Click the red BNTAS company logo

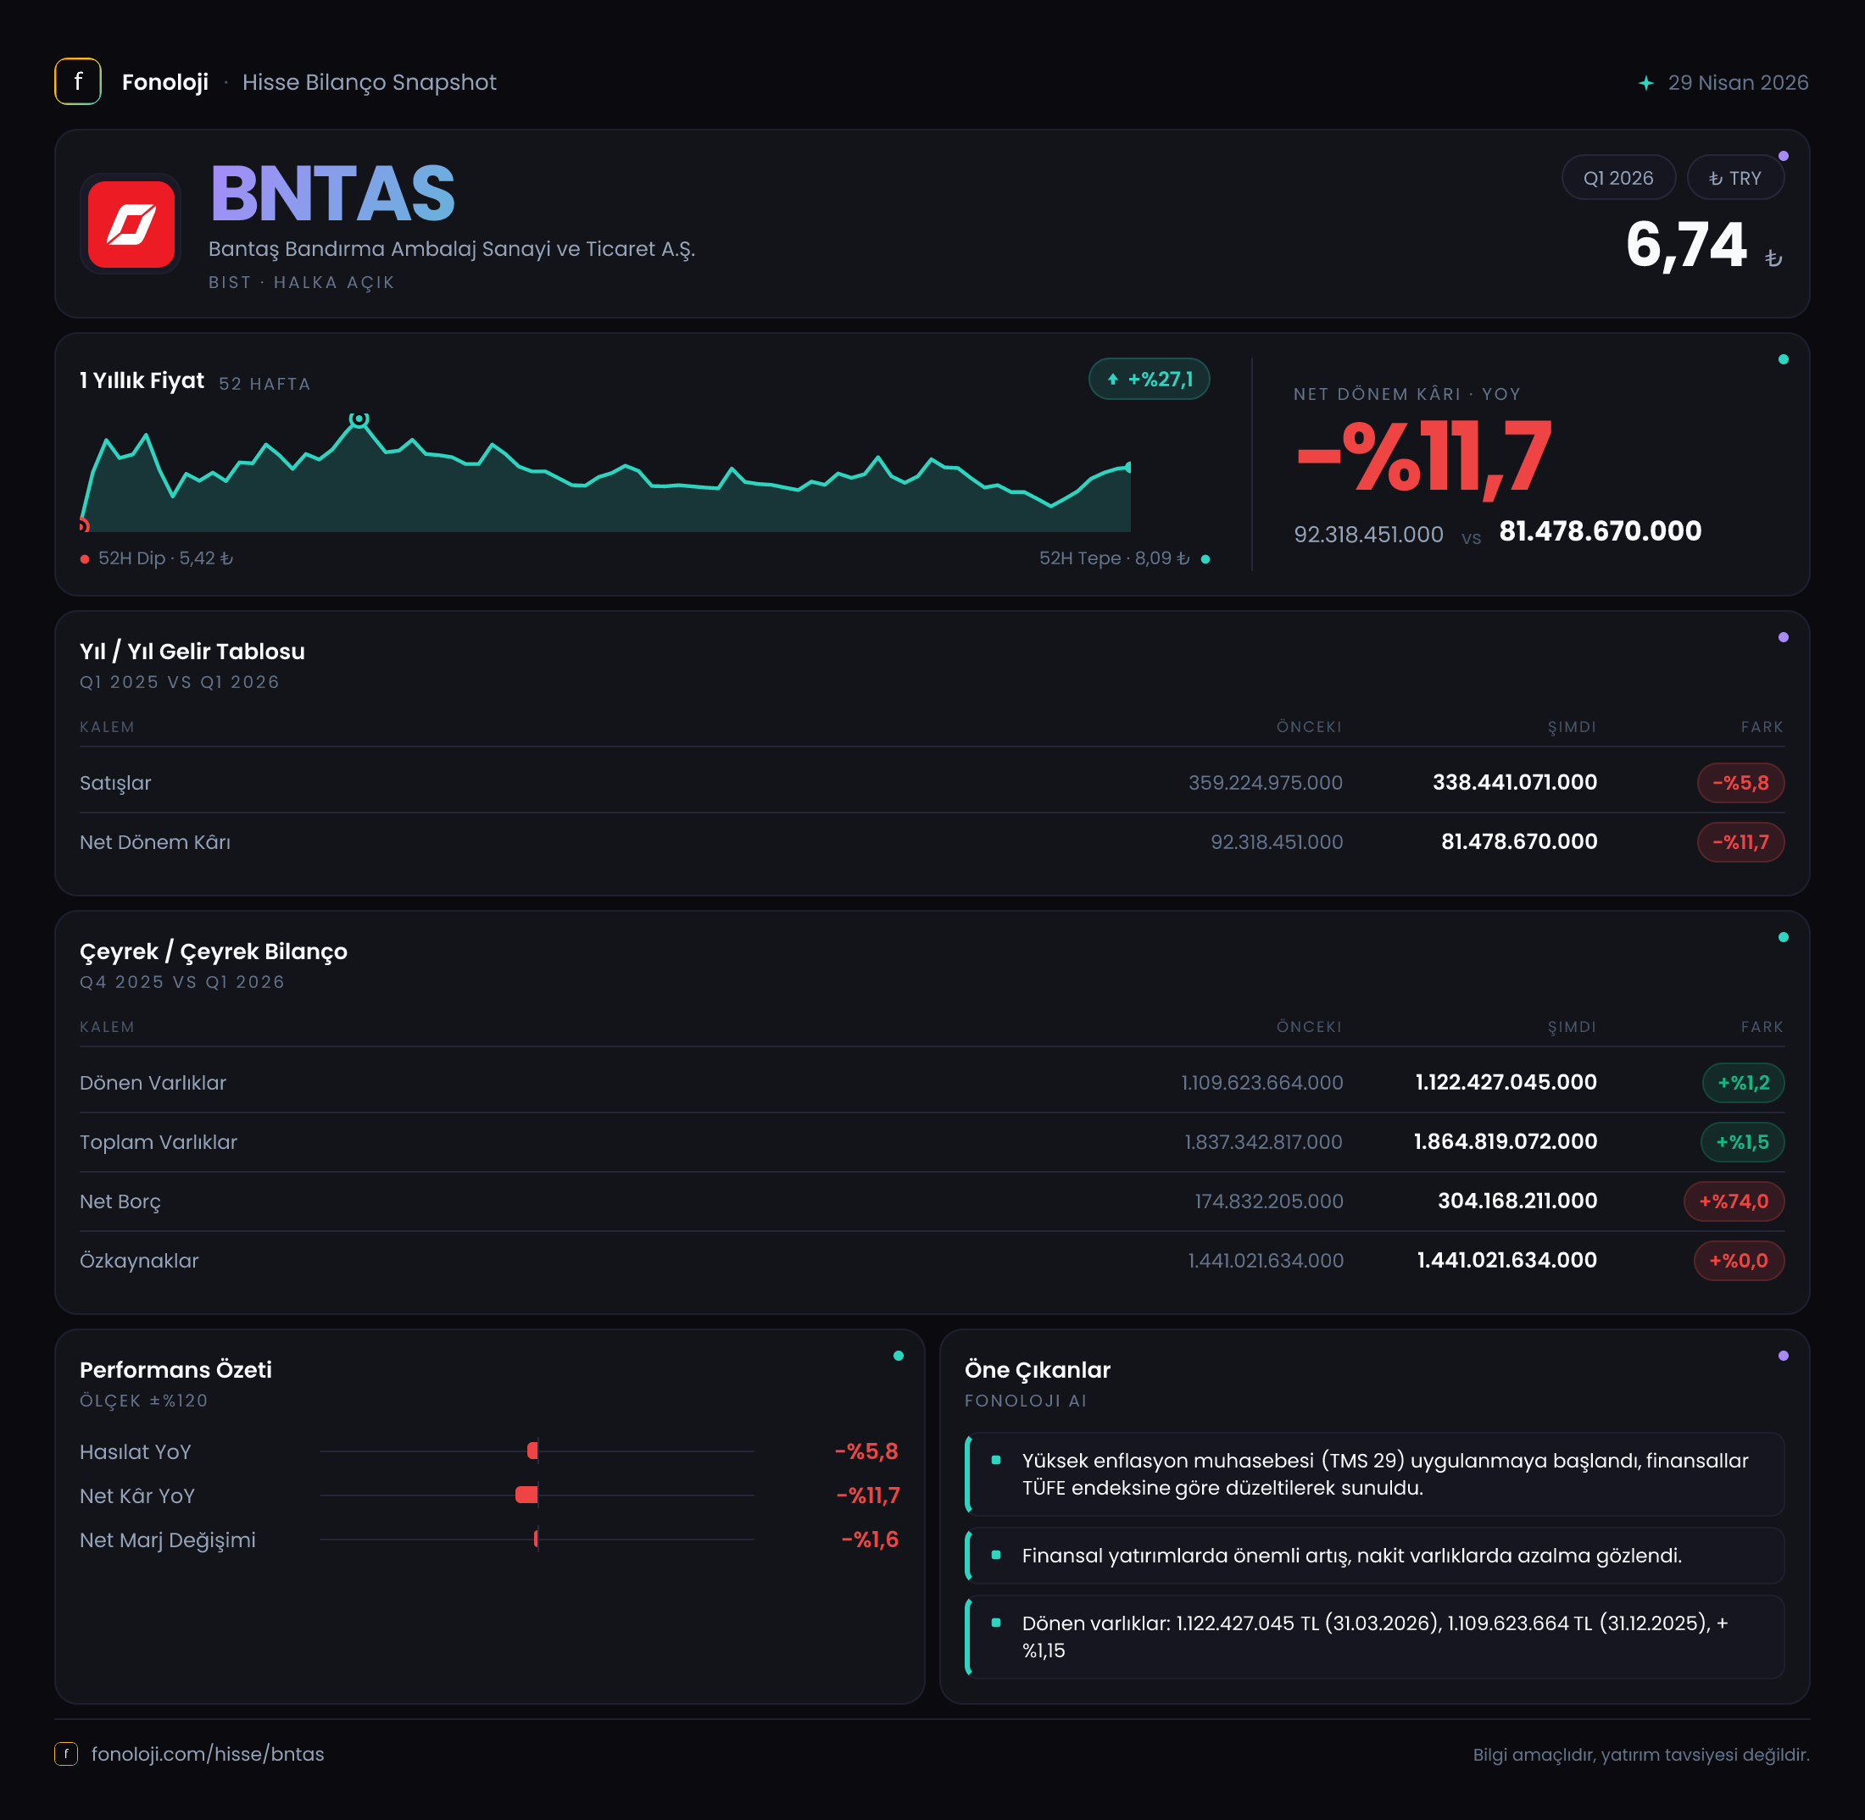[131, 225]
